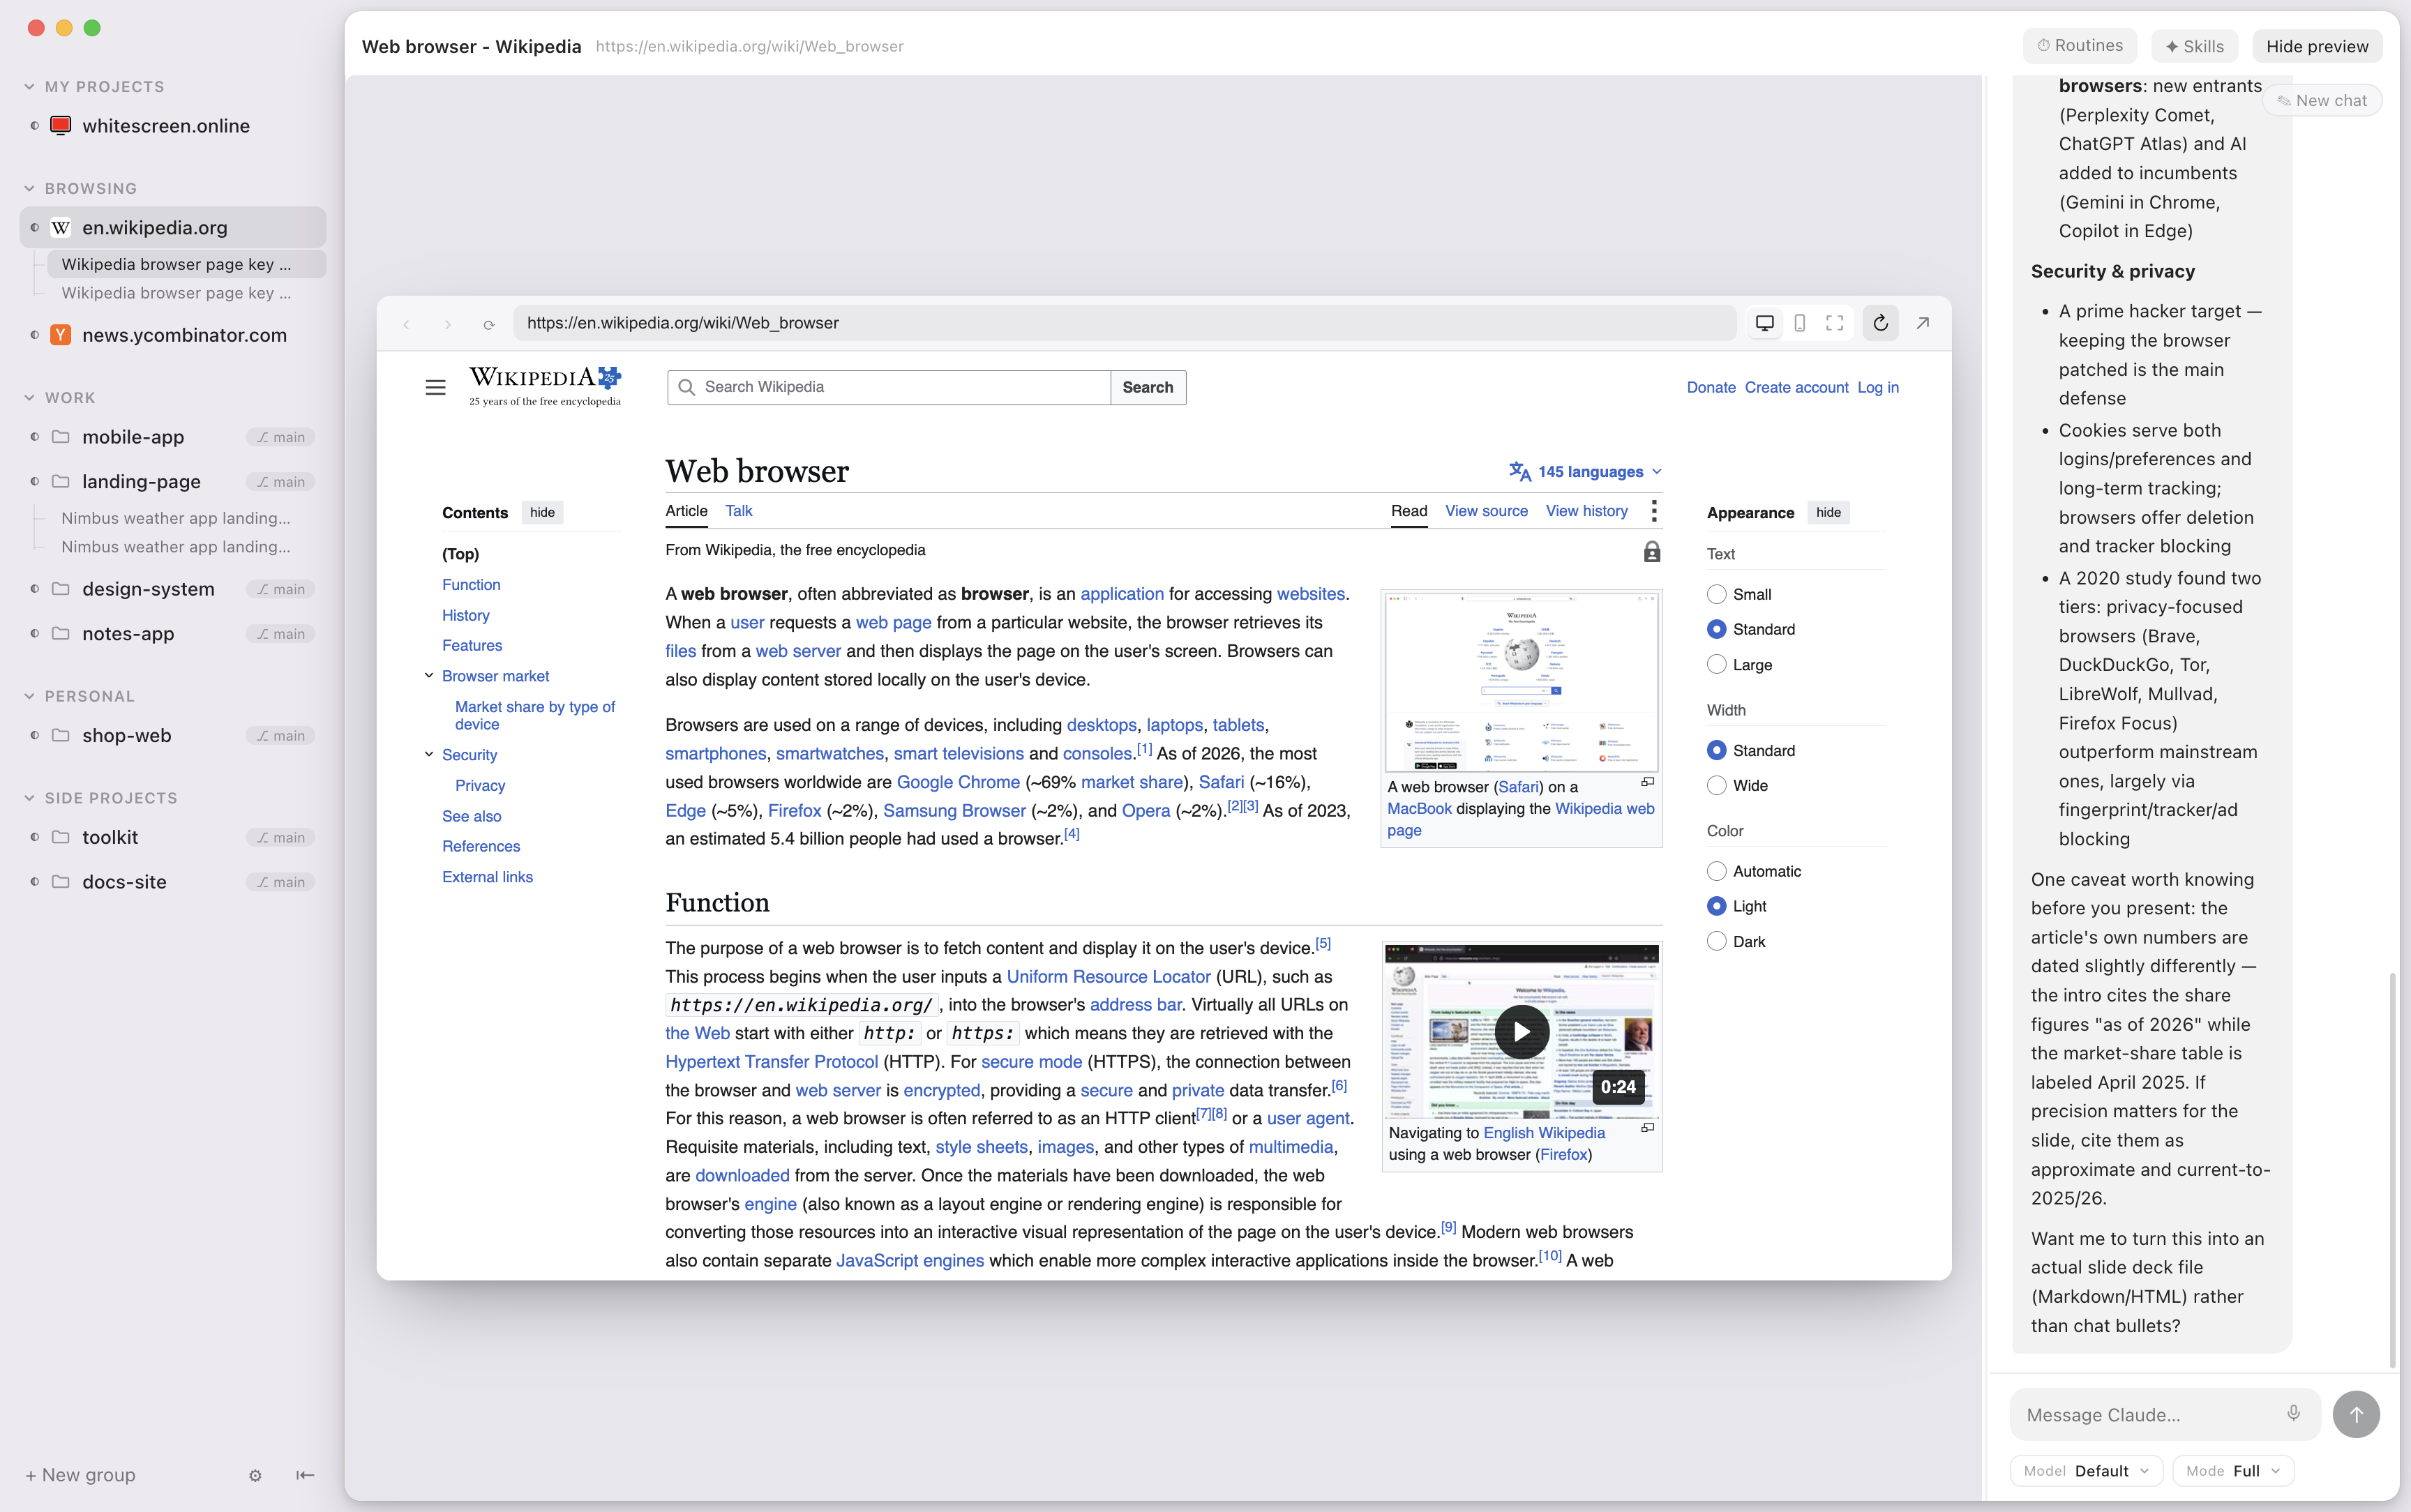
Task: Click the Hide preview button
Action: pos(2317,46)
